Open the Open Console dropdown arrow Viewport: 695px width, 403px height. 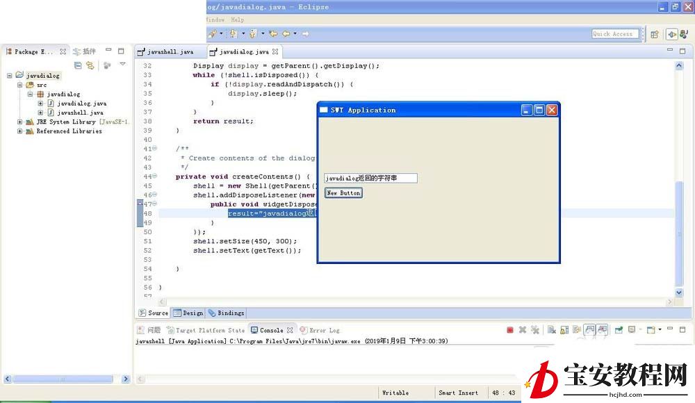pos(660,330)
